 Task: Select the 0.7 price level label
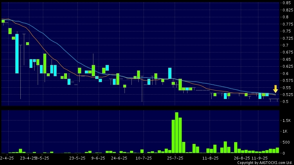tap(286, 45)
